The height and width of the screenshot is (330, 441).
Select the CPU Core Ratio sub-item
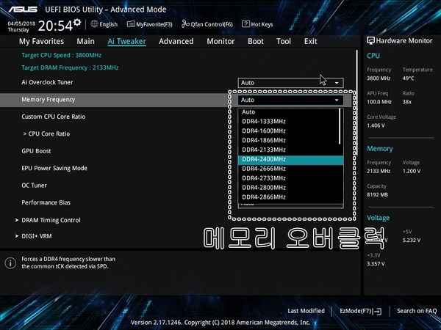(x=47, y=134)
